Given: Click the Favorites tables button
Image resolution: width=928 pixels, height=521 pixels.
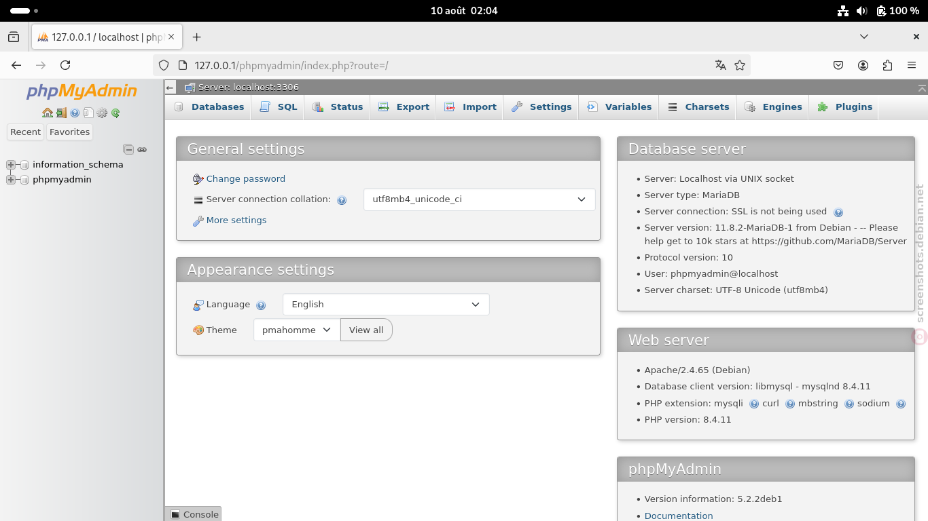Looking at the screenshot, I should pyautogui.click(x=69, y=132).
